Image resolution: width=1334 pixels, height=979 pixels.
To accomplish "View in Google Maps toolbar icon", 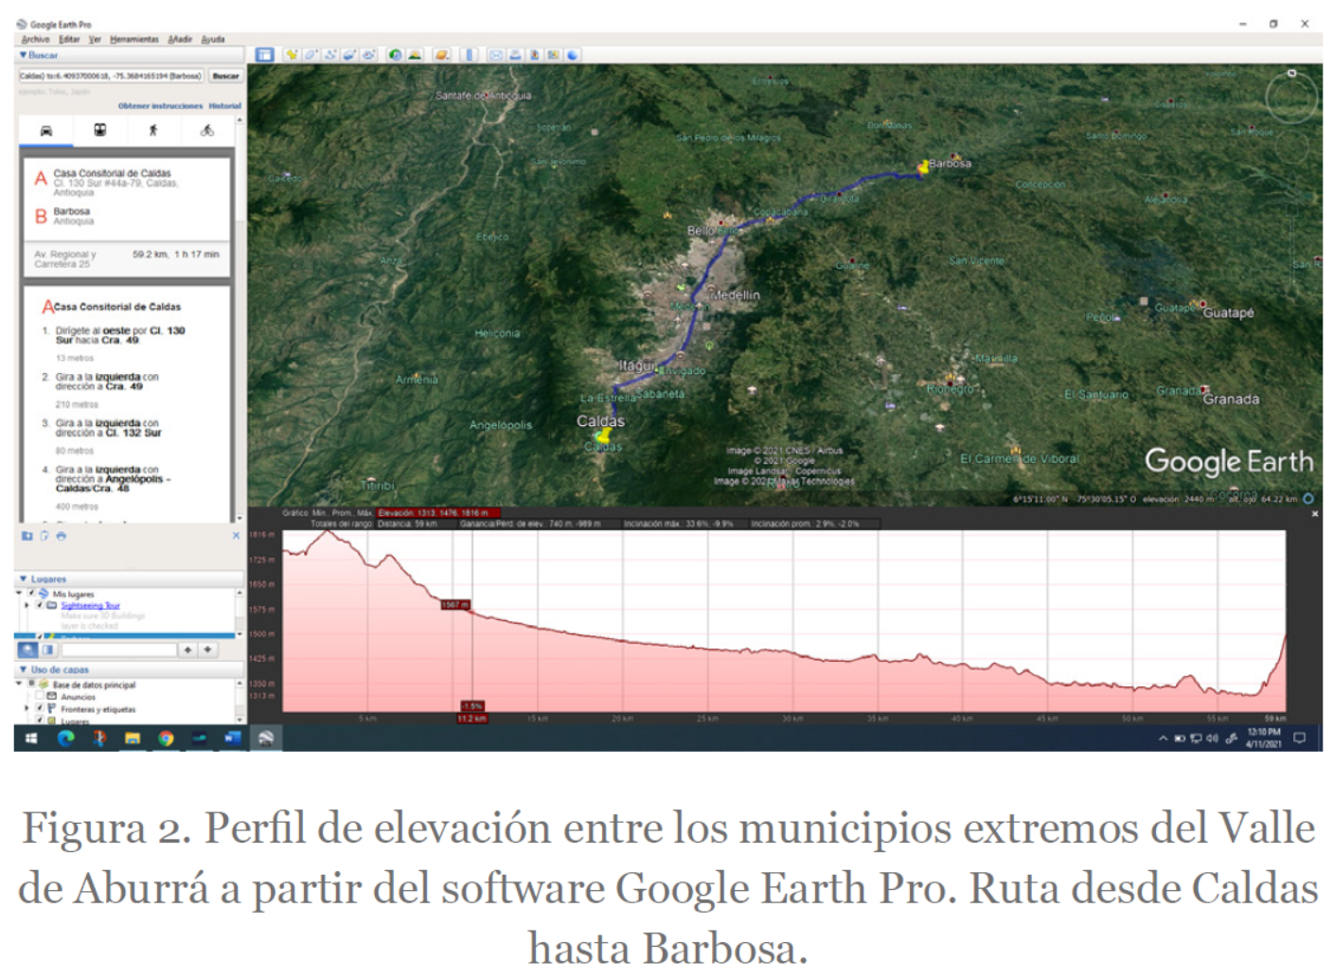I will click(x=553, y=55).
